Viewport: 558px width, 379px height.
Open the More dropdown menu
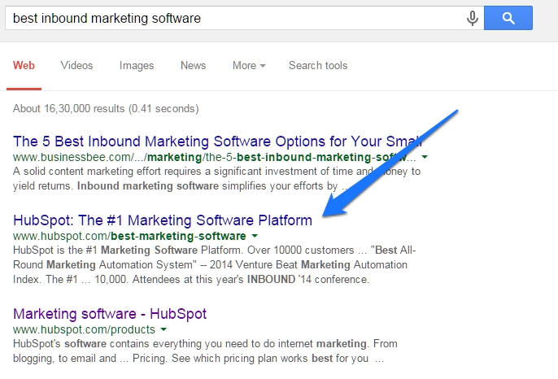tap(249, 66)
